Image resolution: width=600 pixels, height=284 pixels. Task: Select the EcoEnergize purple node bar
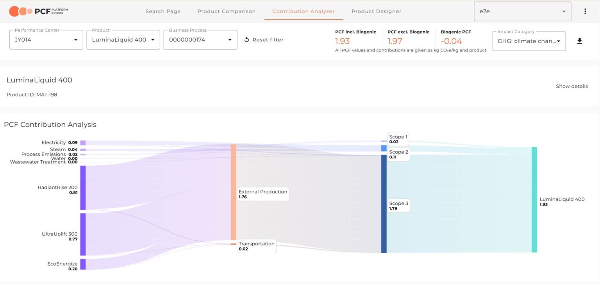(x=83, y=264)
